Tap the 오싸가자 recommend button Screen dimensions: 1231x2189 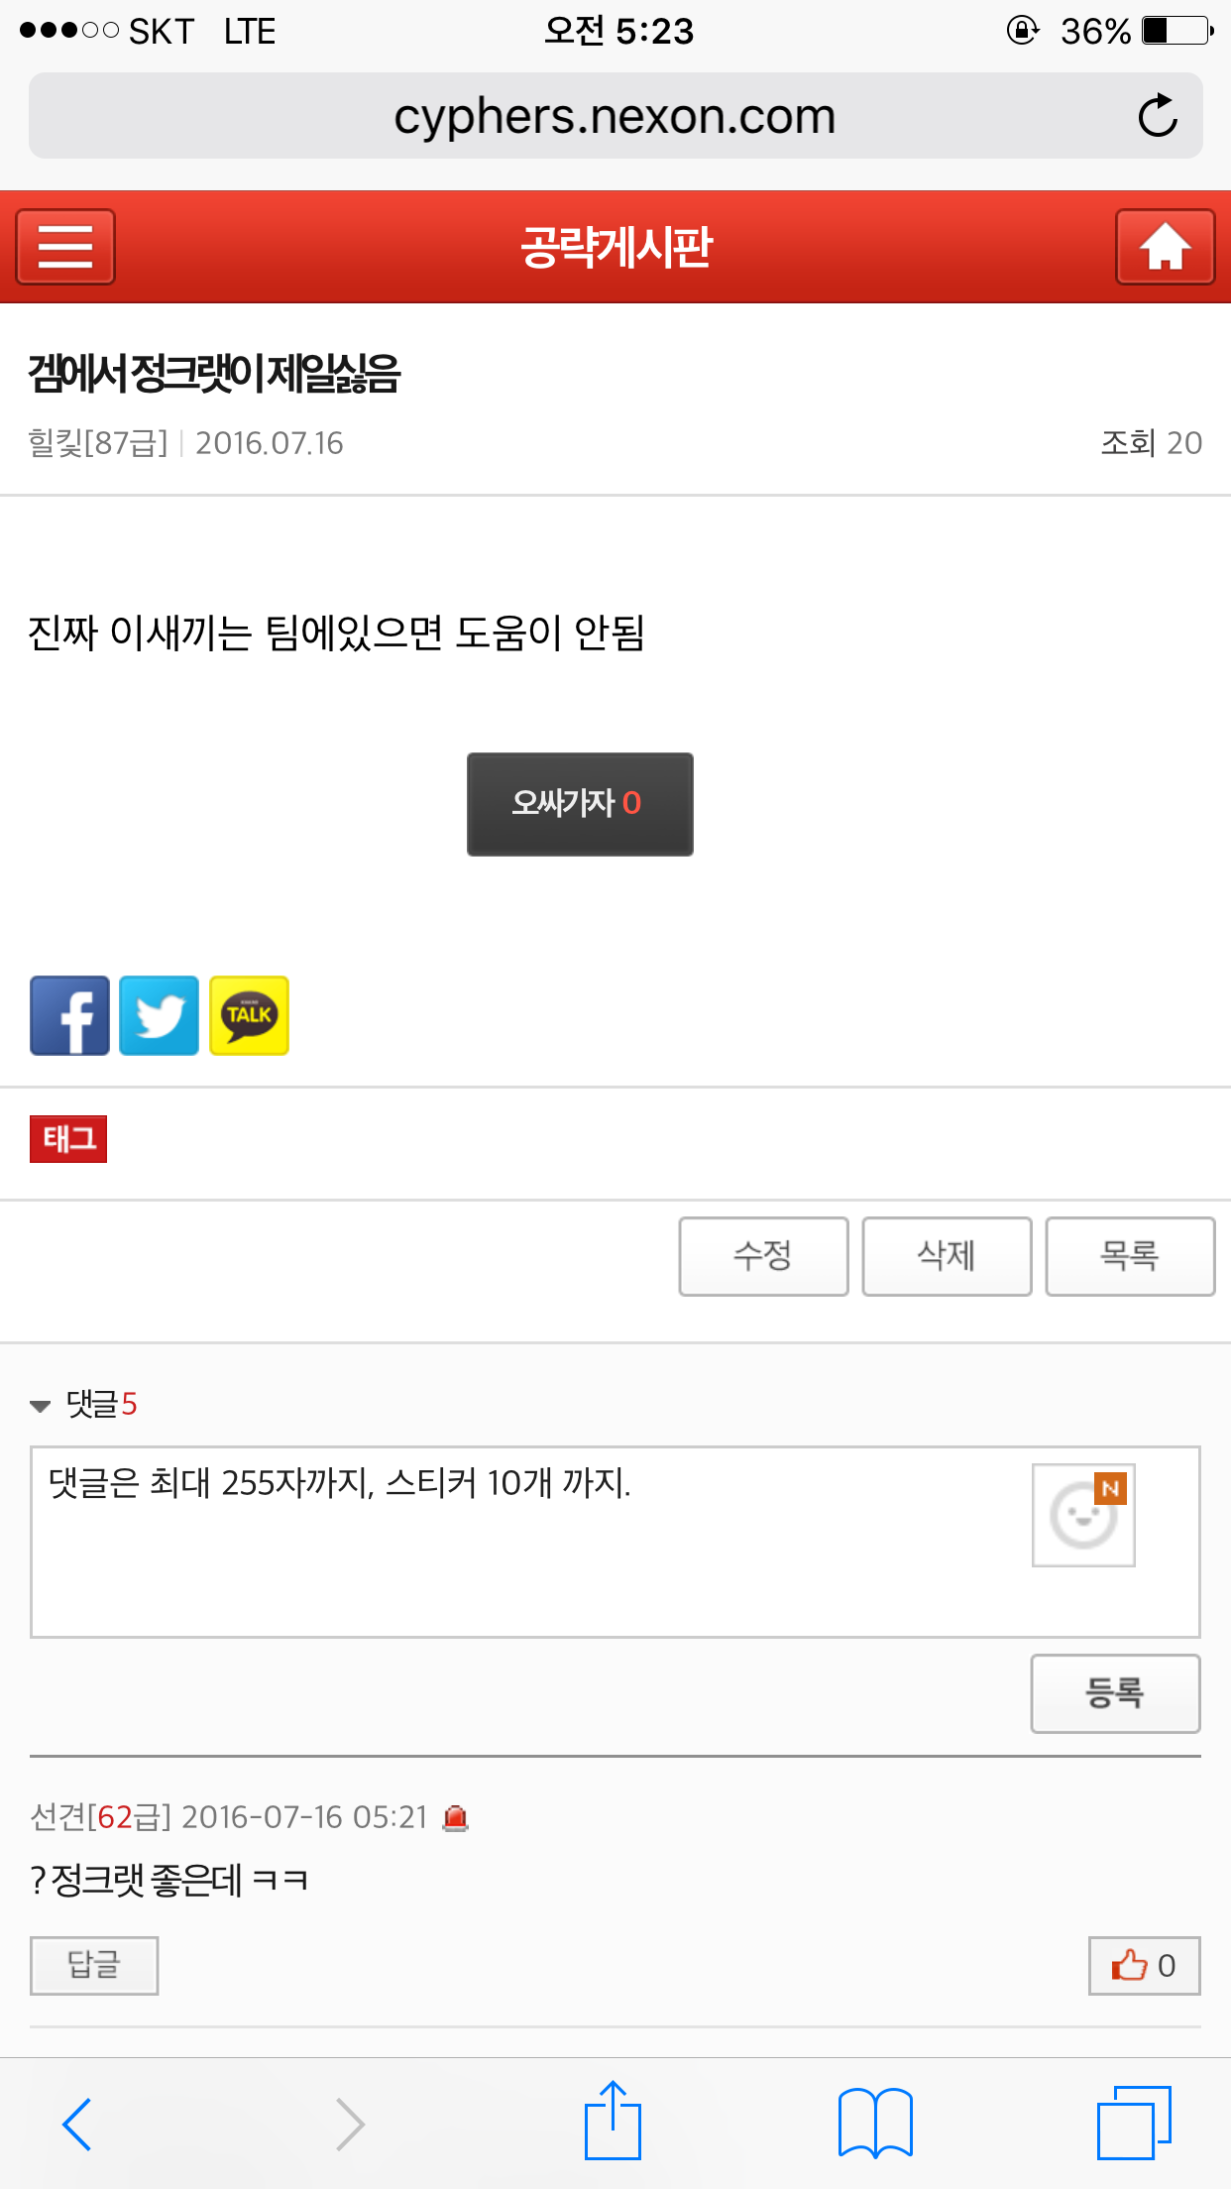pos(580,804)
